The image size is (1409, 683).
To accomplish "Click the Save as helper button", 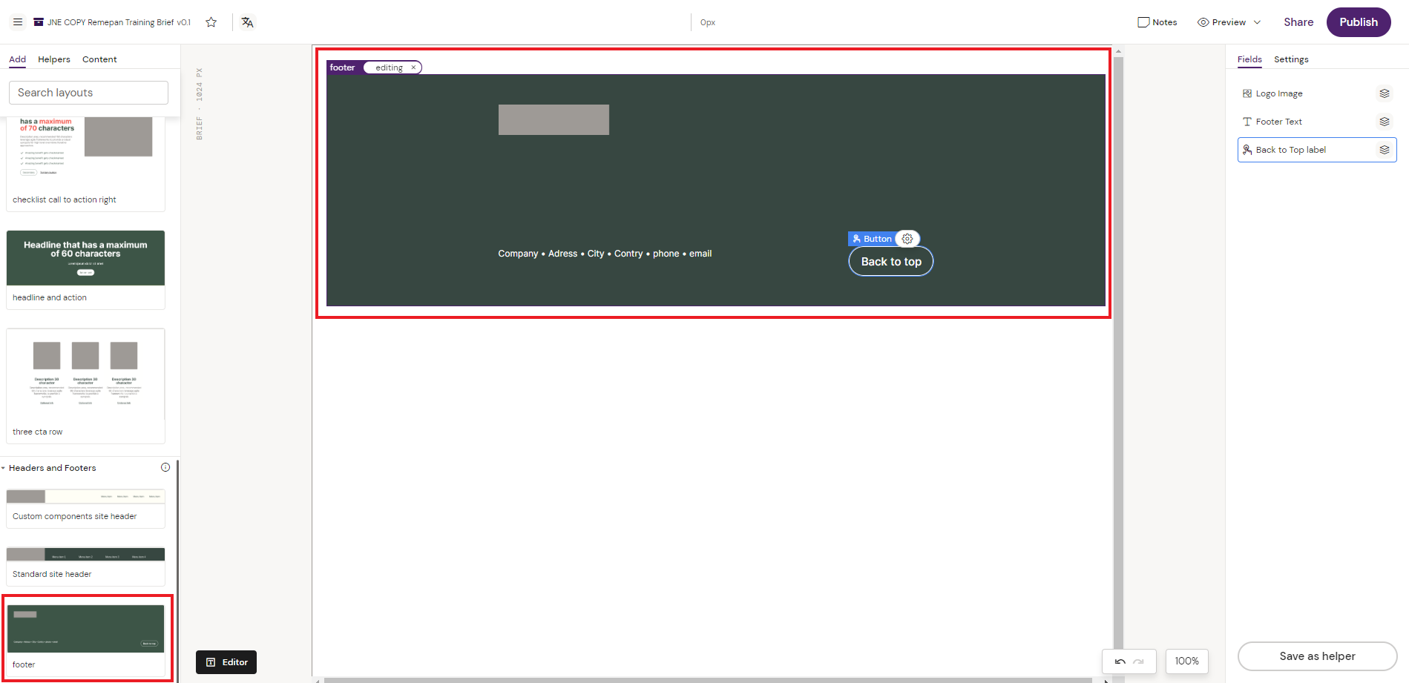I will point(1317,656).
